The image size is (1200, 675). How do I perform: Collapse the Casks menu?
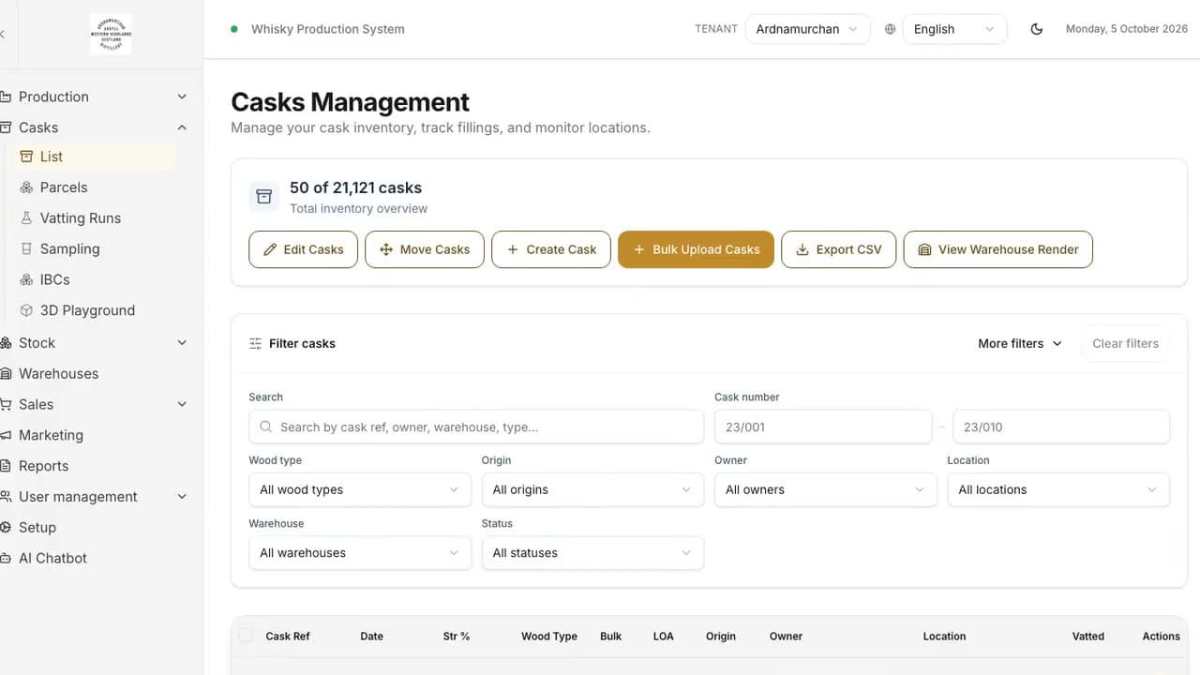94,127
